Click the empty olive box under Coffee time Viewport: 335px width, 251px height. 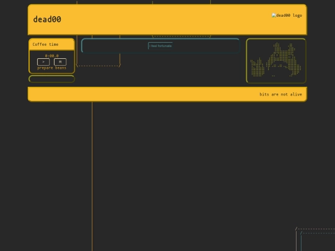point(51,79)
